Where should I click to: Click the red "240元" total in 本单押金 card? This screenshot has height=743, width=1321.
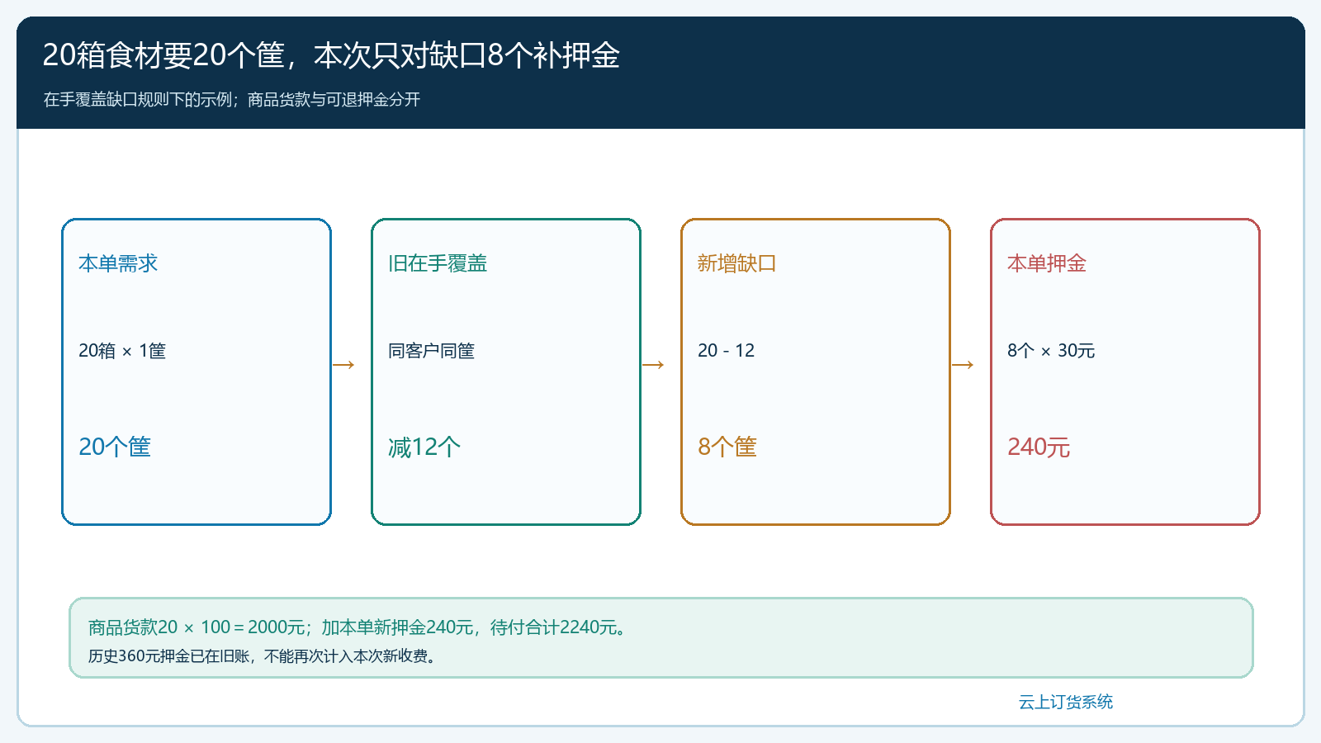coord(1039,447)
